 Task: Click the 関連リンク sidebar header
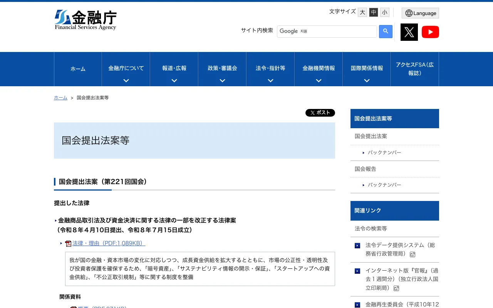pos(395,211)
